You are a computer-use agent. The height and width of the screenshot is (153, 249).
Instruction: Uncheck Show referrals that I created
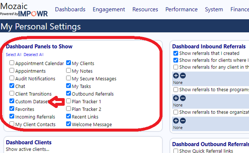point(176,53)
